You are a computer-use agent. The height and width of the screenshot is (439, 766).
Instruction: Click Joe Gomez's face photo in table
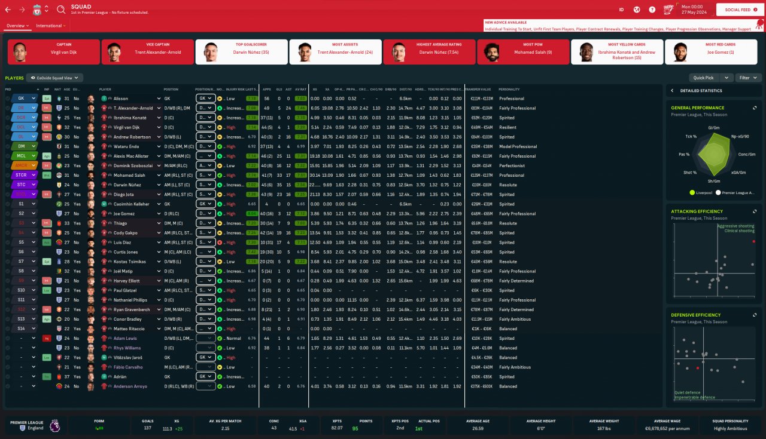91,213
